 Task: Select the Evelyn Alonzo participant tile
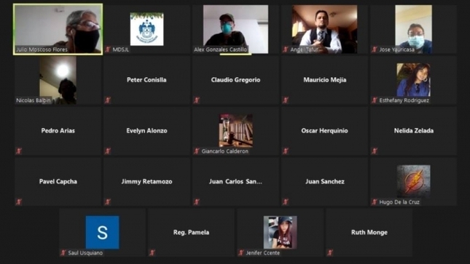[147, 131]
